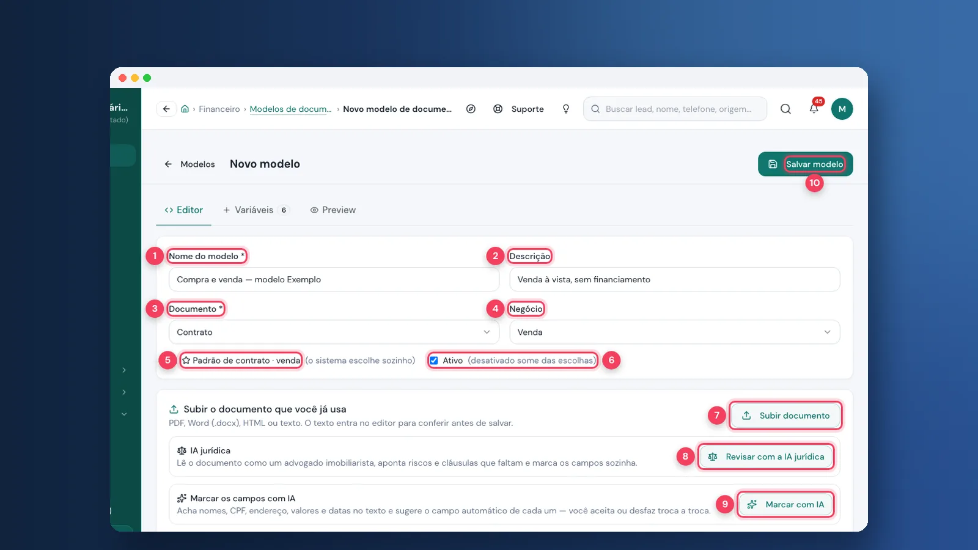Click the save disk icon
Viewport: 978px width, 550px height.
tap(773, 164)
